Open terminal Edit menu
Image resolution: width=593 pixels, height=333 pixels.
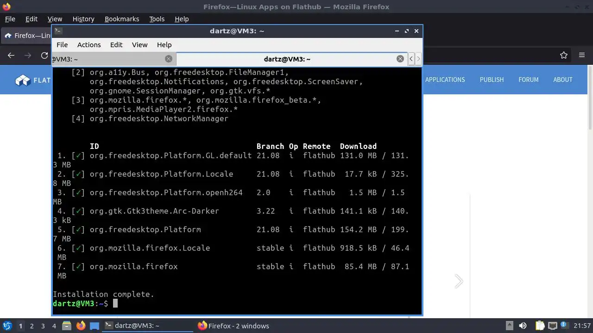click(116, 45)
